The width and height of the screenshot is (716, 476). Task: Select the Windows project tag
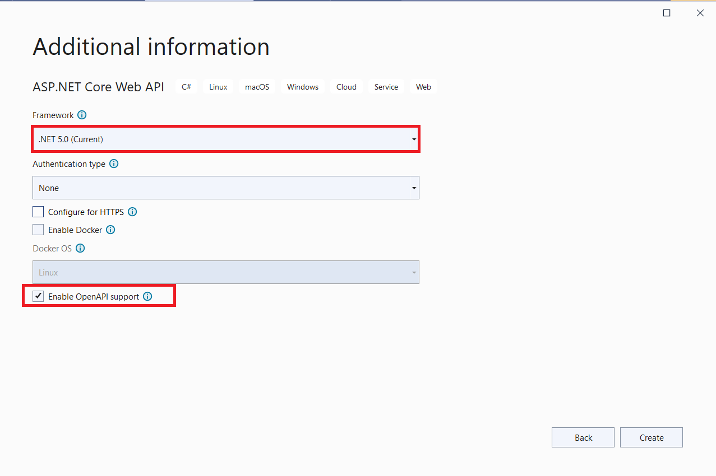point(302,86)
